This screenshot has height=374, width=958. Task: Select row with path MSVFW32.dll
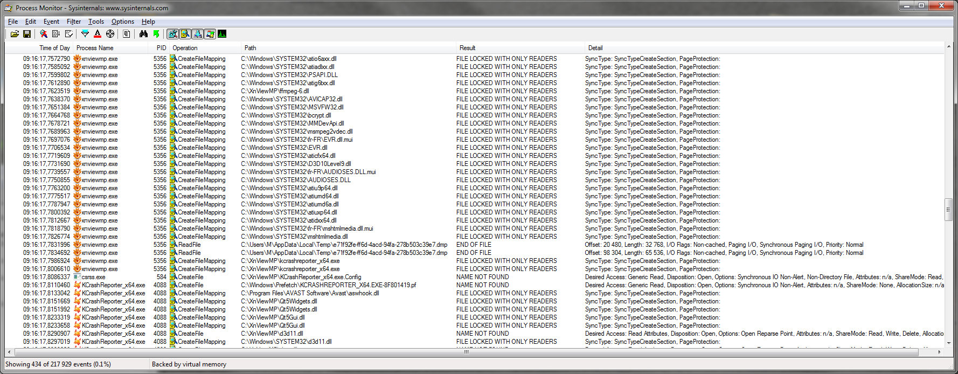474,107
